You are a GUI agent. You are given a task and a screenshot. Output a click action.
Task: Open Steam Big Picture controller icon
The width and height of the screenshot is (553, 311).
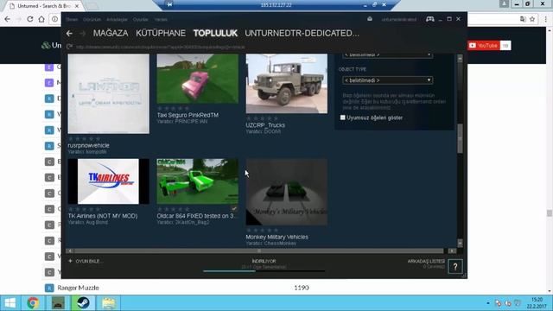[430, 19]
